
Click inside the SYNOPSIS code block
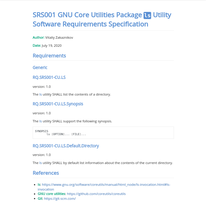[103, 132]
